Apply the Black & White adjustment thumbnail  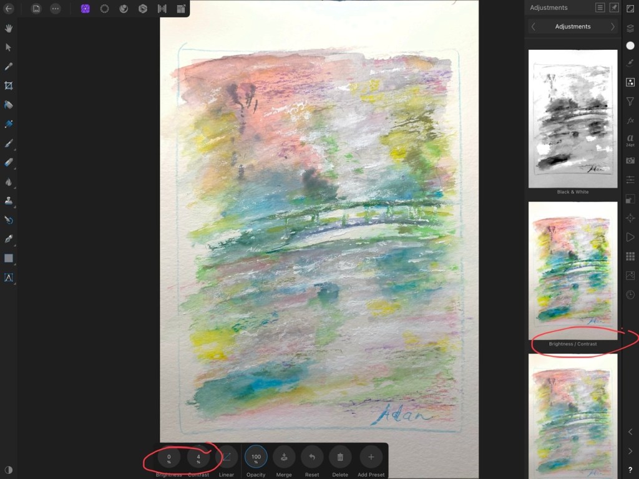point(573,119)
